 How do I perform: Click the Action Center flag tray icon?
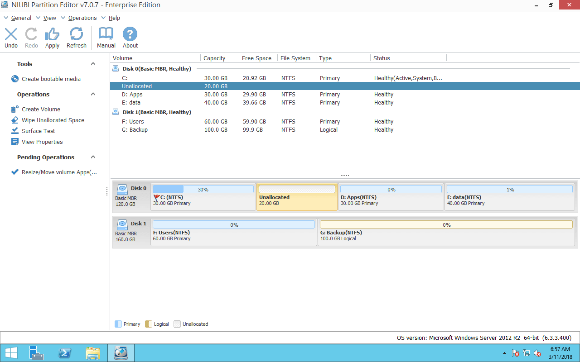click(x=516, y=353)
